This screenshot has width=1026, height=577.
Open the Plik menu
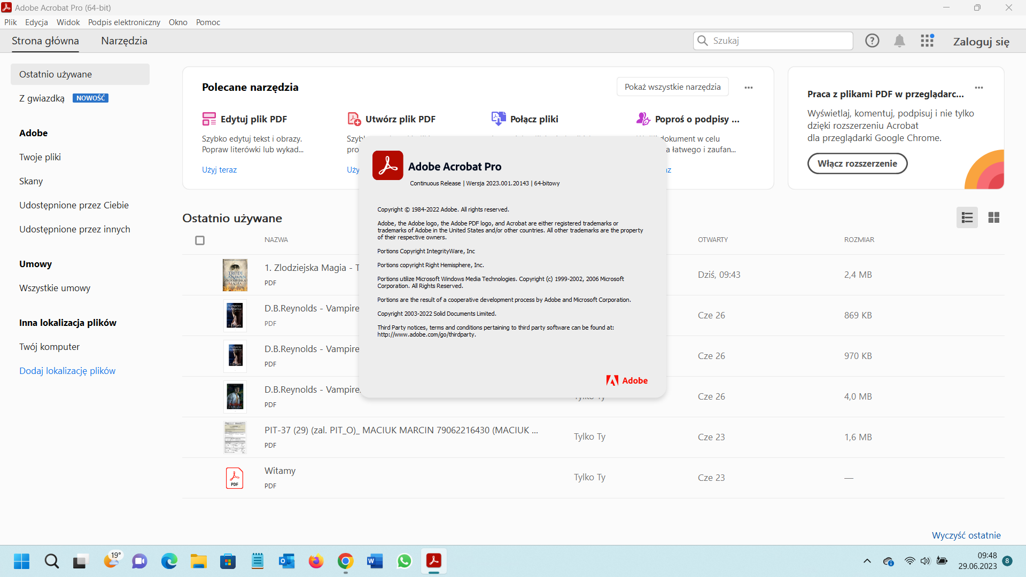pyautogui.click(x=11, y=22)
